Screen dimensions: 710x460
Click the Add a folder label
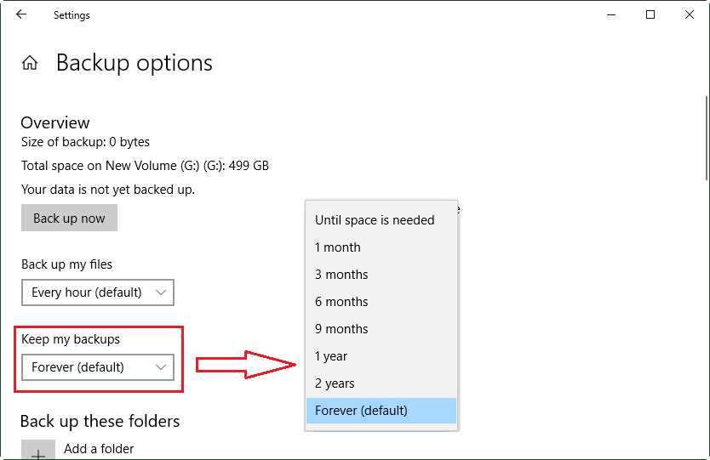99,449
